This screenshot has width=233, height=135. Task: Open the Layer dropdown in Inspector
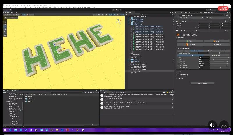pyautogui.click(x=220, y=18)
